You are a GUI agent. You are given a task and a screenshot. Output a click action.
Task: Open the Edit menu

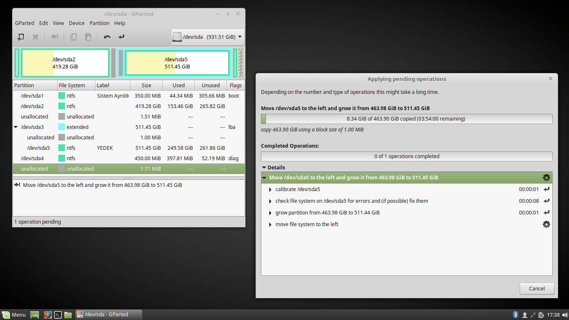(44, 23)
